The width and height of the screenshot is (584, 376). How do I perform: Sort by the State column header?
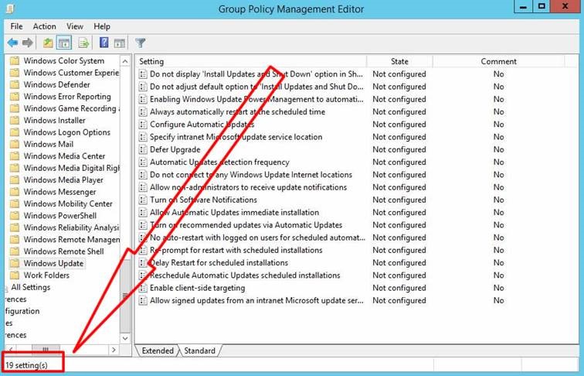[399, 61]
